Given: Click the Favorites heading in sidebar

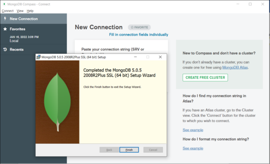Looking at the screenshot, I should click(x=17, y=29).
